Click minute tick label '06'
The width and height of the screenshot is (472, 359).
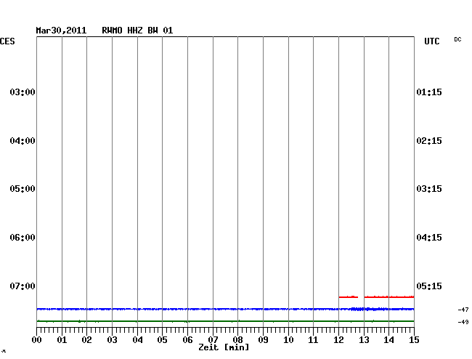(x=187, y=340)
